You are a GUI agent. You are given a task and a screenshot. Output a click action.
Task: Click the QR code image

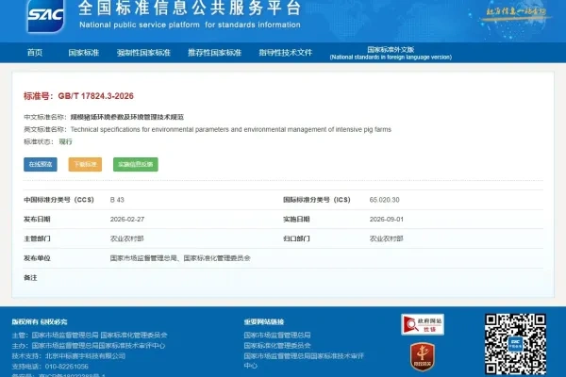[515, 344]
